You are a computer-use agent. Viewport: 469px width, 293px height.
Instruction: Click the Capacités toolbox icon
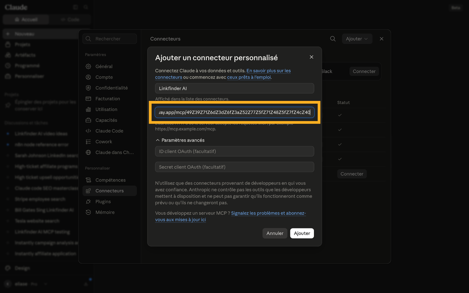(88, 120)
